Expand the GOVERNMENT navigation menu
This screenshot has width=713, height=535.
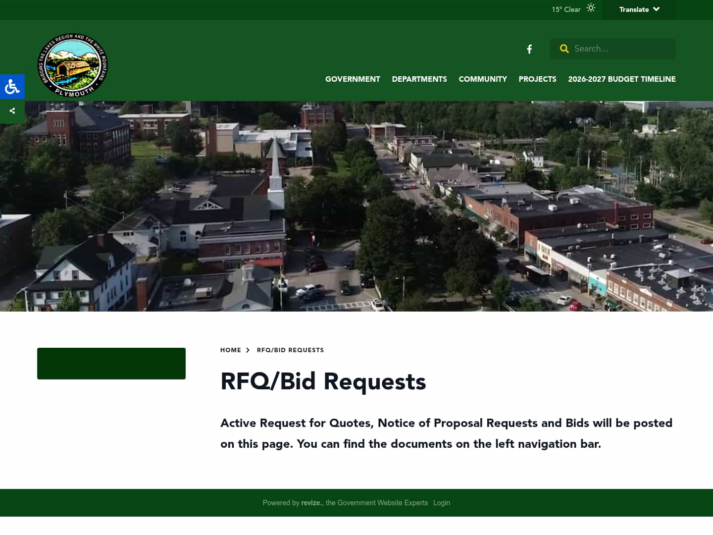(x=353, y=79)
